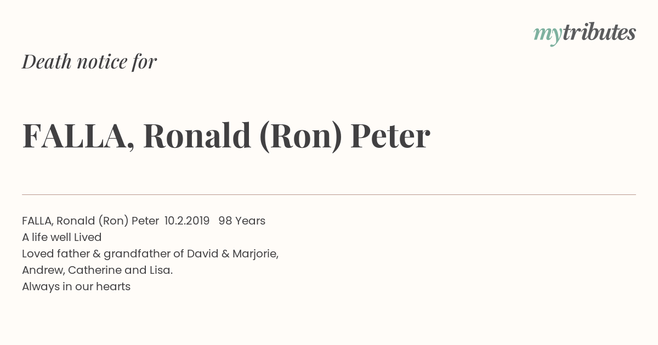Click the word "Death" in the italic subtitle
Viewport: 658px width, 345px height.
(47, 61)
